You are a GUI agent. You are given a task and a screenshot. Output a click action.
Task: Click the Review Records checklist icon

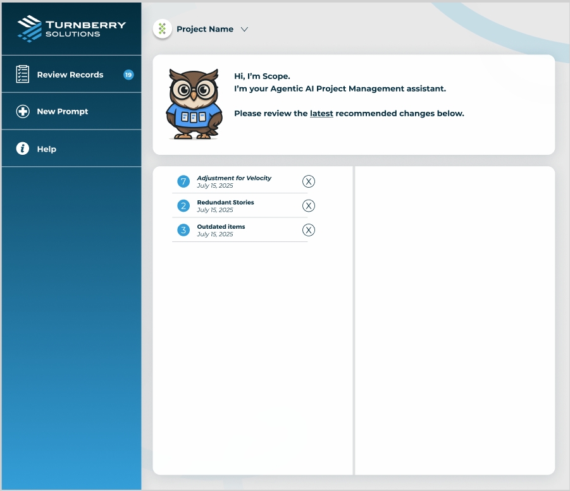coord(23,75)
